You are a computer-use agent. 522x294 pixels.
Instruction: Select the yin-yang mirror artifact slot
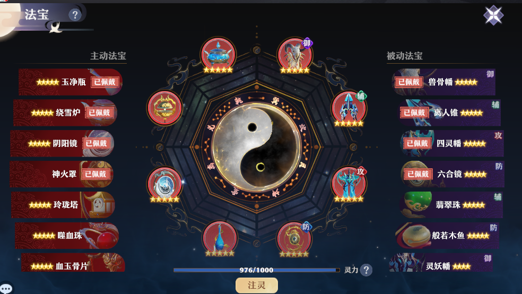[164, 184]
